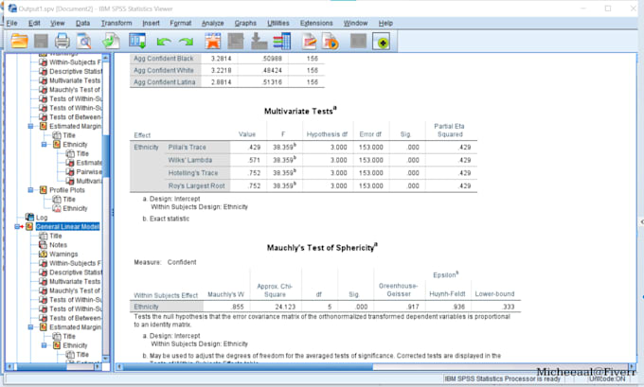Select the Log item in the outline
This screenshot has height=387, width=644.
(42, 218)
